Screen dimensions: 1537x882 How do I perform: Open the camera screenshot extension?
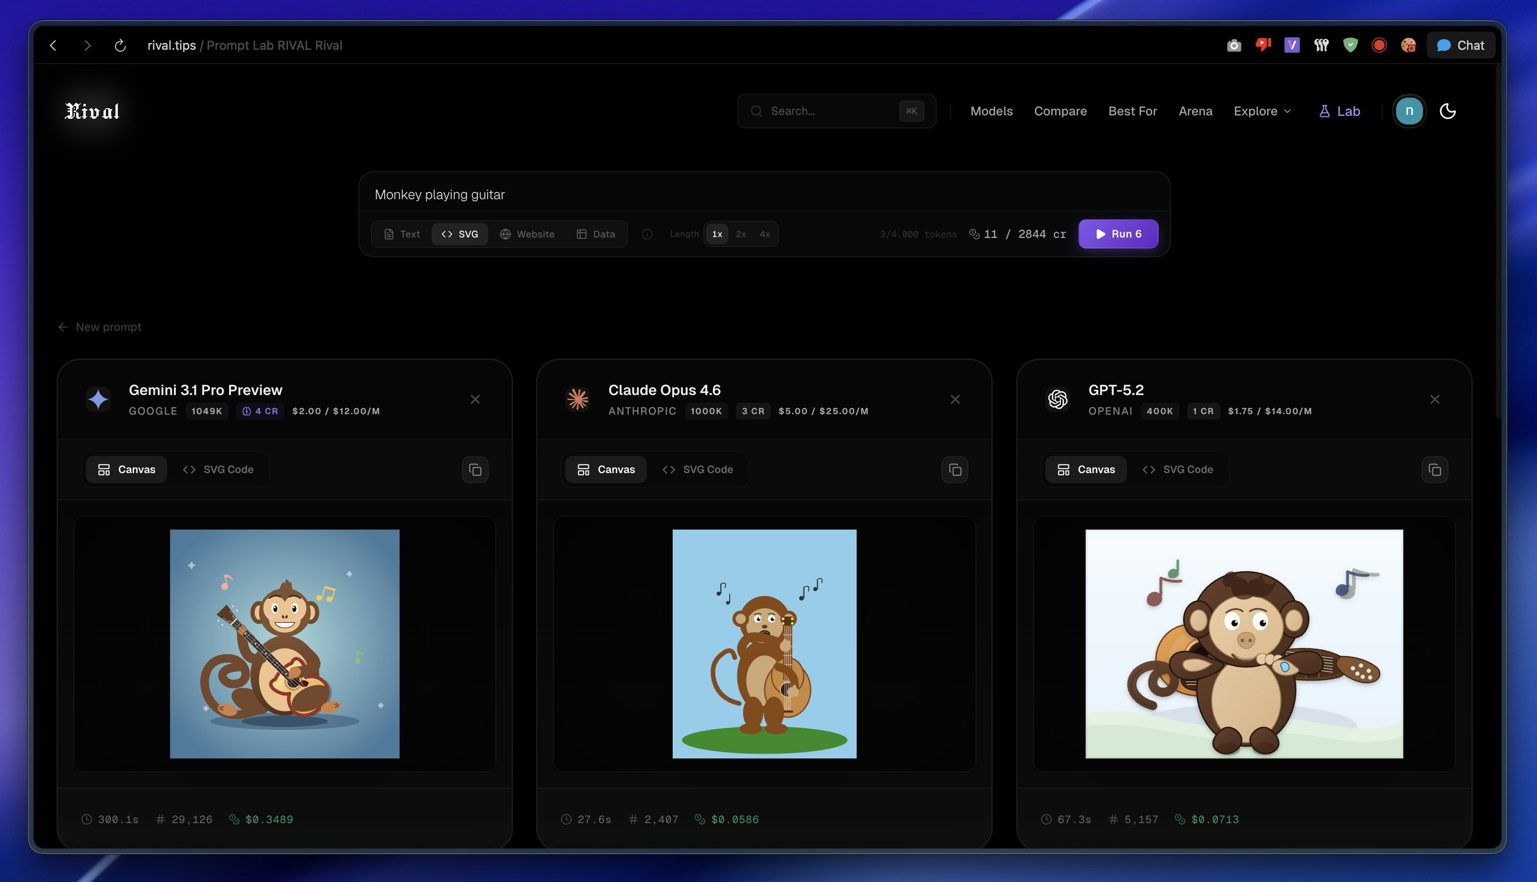pos(1234,45)
